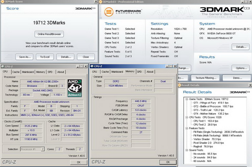Click the Texture Filtering... button
252x167 pixels.
tap(206, 78)
